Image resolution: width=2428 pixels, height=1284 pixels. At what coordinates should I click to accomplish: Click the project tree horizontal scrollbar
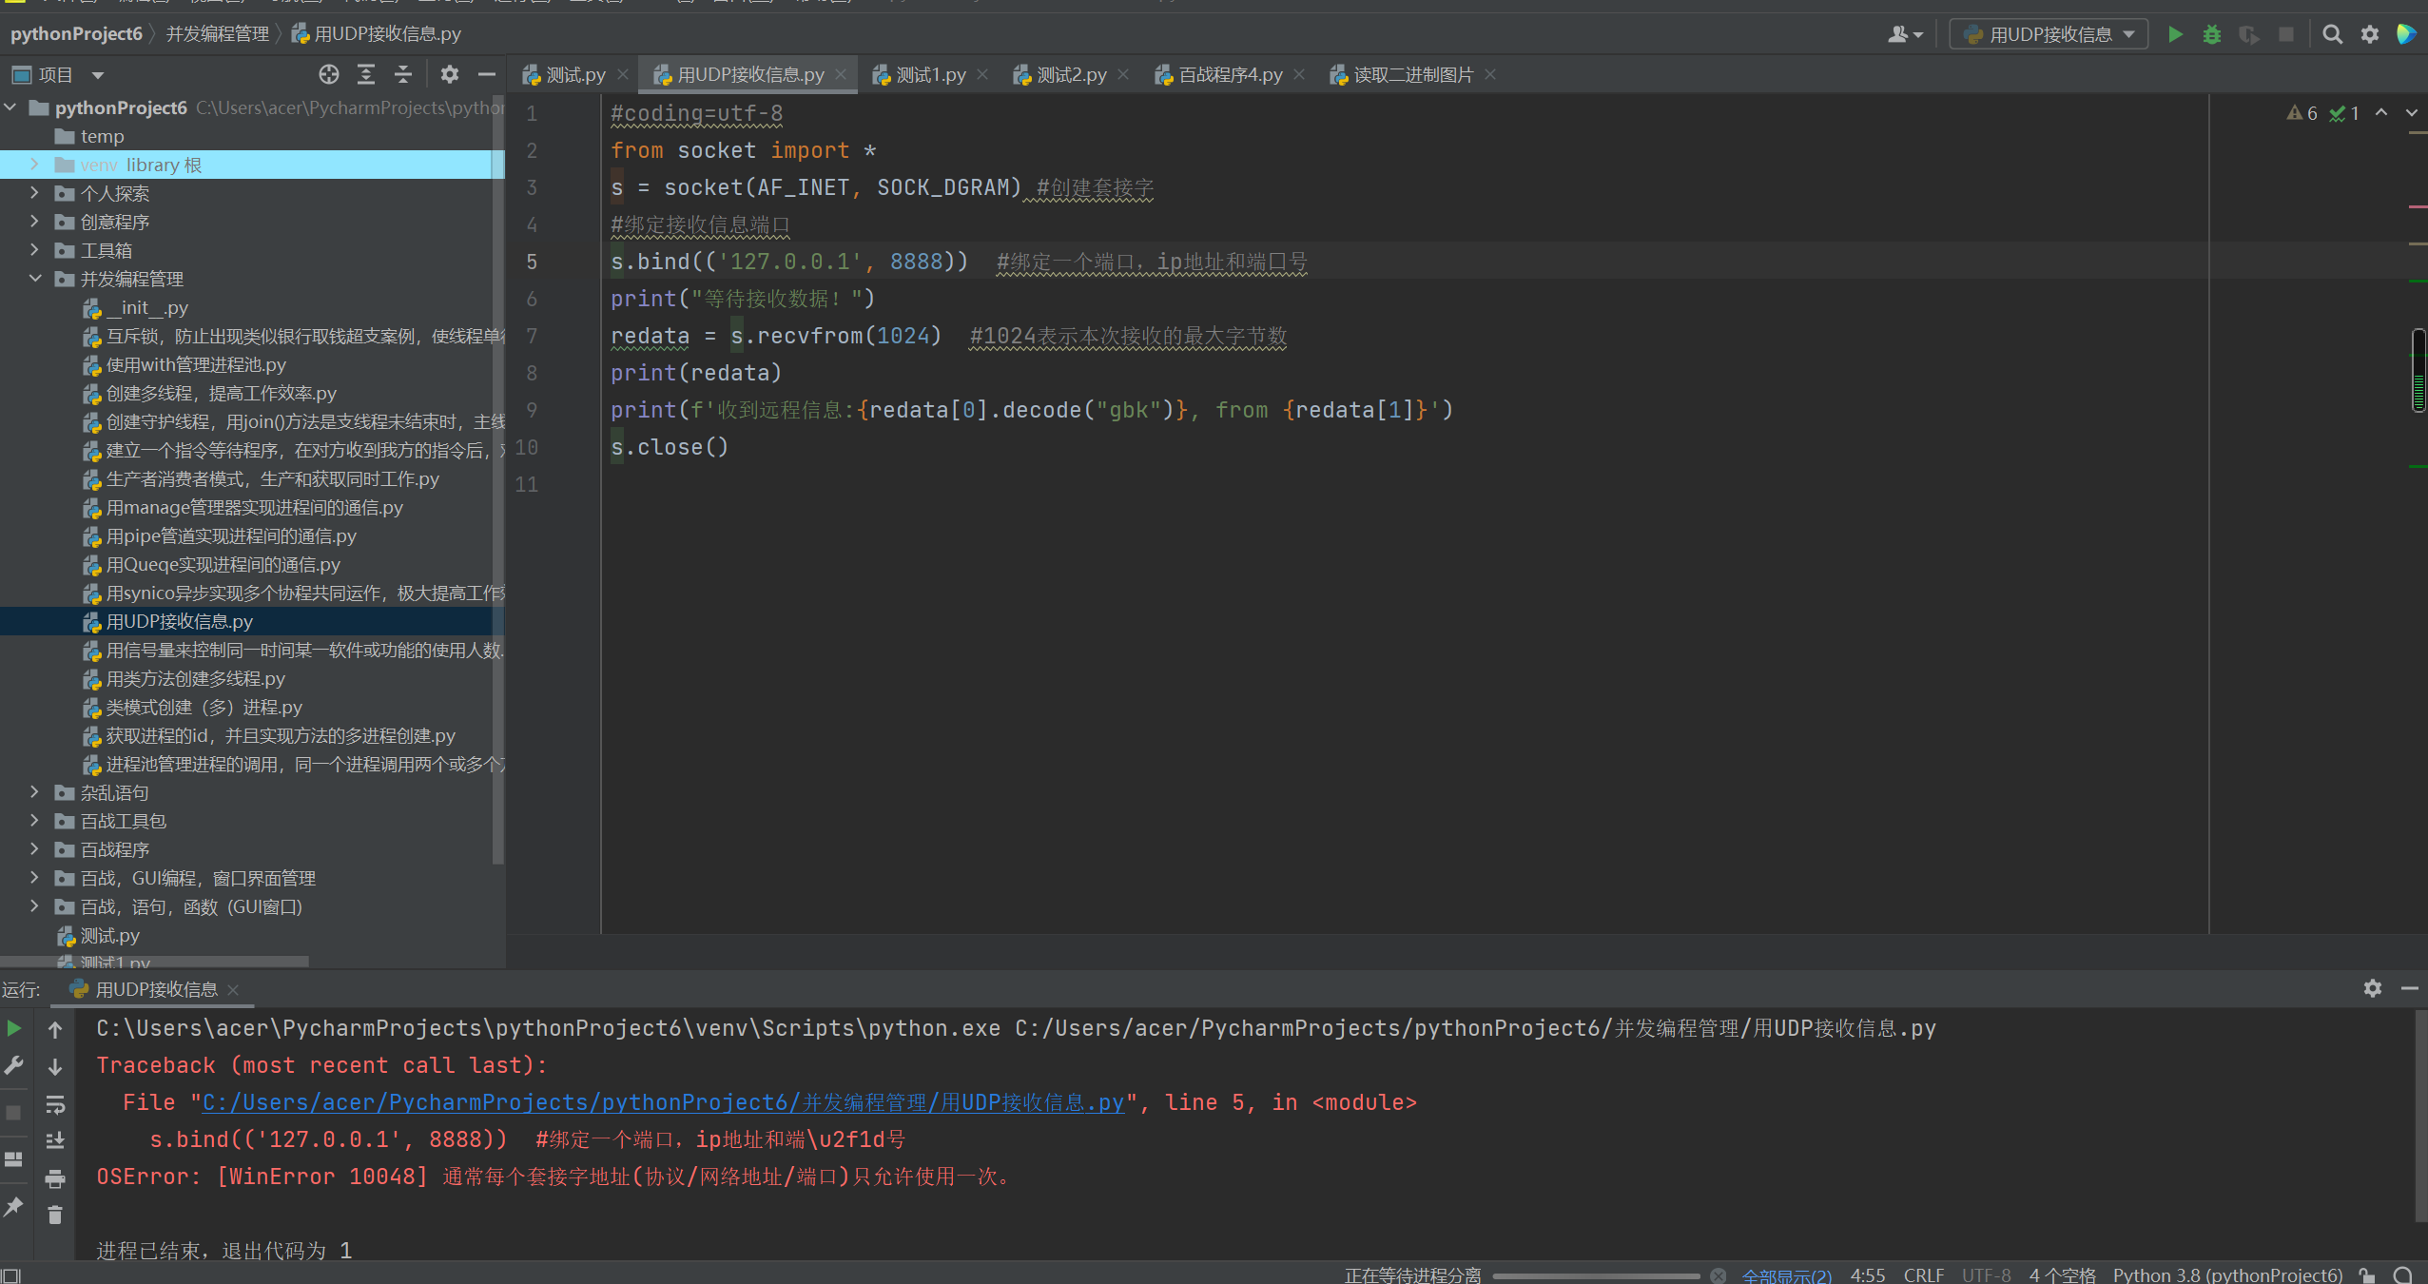pyautogui.click(x=154, y=961)
